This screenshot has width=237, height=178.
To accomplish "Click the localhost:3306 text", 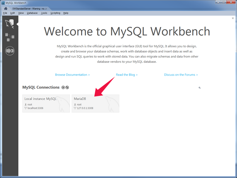I will click(35, 108).
